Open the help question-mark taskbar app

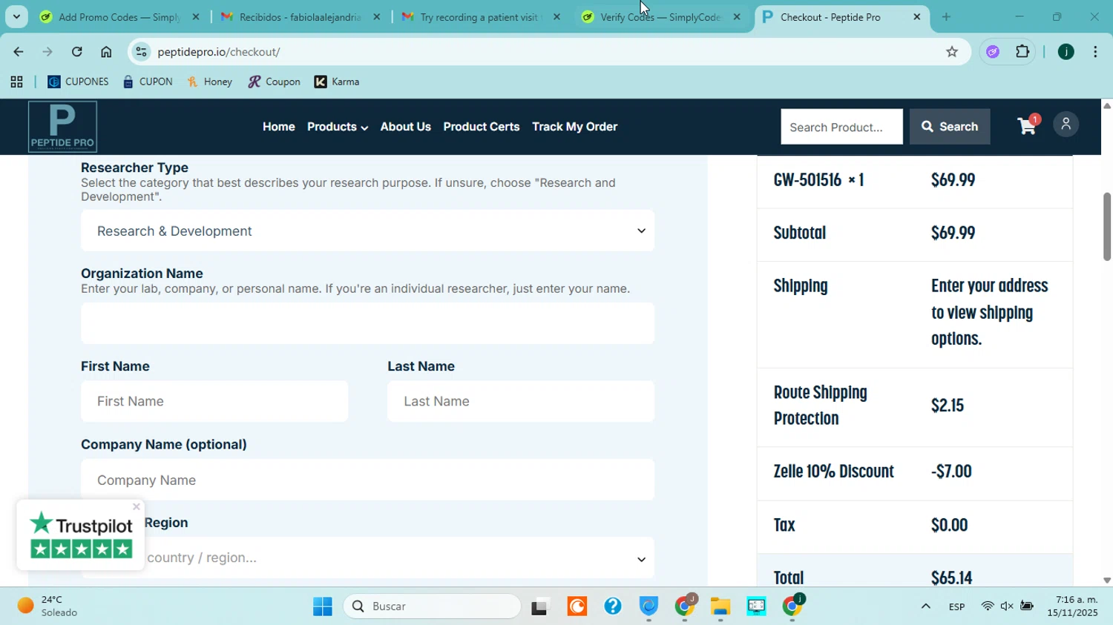[613, 606]
